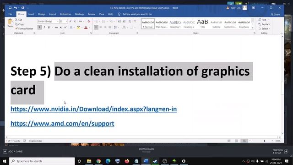Open Word from the Windows taskbar

click(x=146, y=161)
